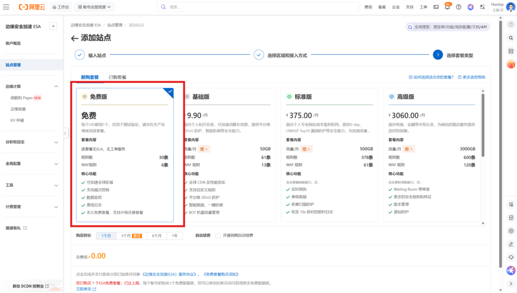Open the 账号全部资源 dropdown

click(96, 7)
